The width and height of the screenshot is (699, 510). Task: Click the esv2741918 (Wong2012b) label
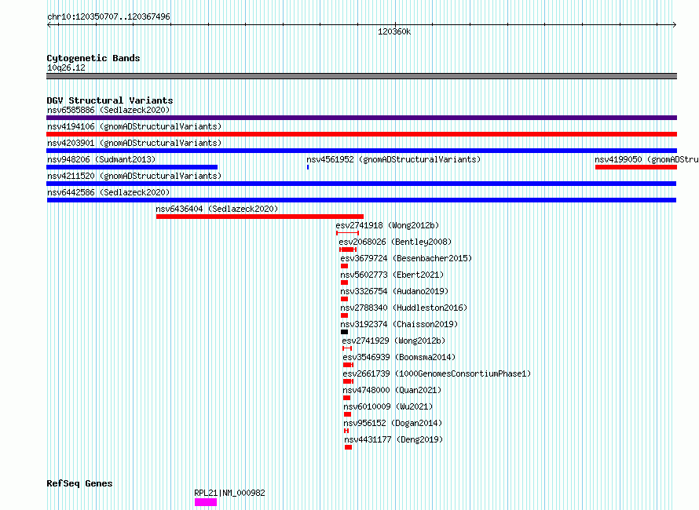point(387,225)
